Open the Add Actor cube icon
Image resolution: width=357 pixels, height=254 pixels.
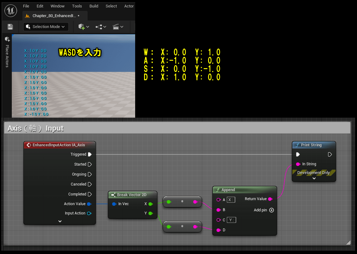click(x=82, y=27)
